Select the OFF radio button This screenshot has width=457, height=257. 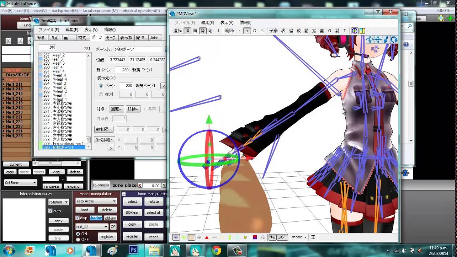pyautogui.click(x=78, y=240)
